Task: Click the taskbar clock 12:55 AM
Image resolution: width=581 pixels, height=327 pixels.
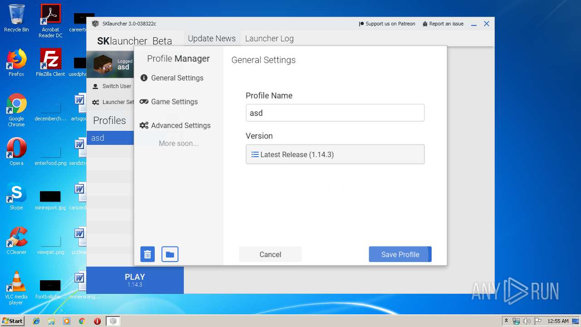Action: coord(558,321)
